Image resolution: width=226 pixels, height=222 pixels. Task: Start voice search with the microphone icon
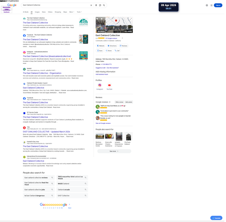[96, 5]
